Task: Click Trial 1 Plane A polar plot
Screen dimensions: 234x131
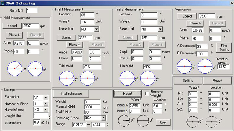Action: click(x=67, y=78)
